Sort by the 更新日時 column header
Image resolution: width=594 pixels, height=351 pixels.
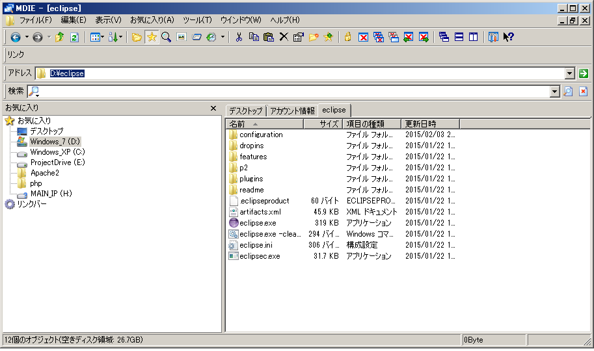tap(430, 123)
